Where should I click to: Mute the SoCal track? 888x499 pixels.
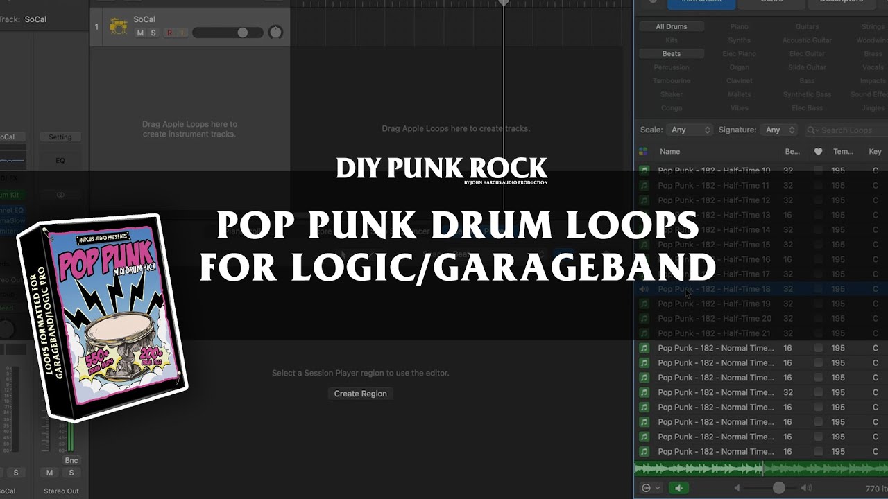140,33
